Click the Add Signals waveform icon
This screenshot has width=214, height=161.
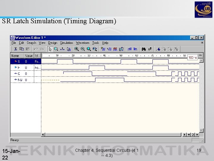pyautogui.click(x=103, y=49)
